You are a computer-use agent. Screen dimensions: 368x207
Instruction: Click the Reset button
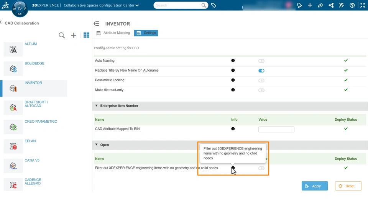point(348,186)
